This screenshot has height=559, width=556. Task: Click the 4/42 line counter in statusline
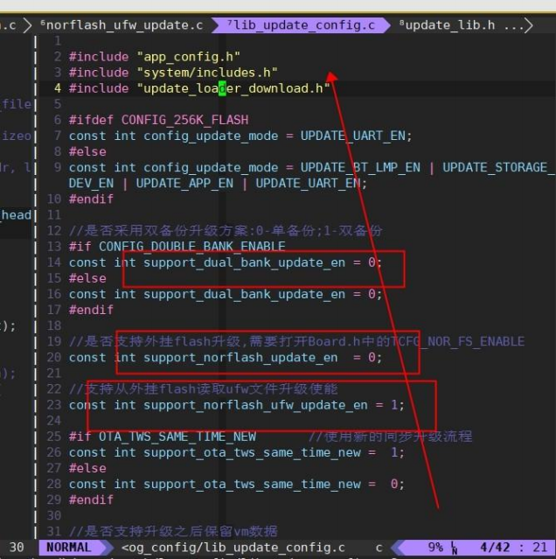tap(495, 548)
